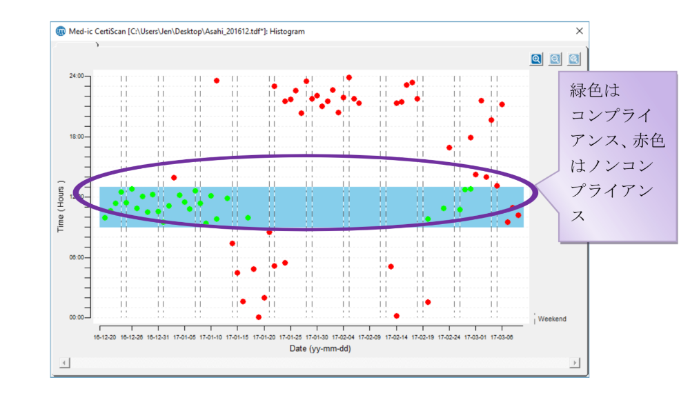Screen dimensions: 690x400
Task: Click the window title bar text
Action: tap(186, 31)
